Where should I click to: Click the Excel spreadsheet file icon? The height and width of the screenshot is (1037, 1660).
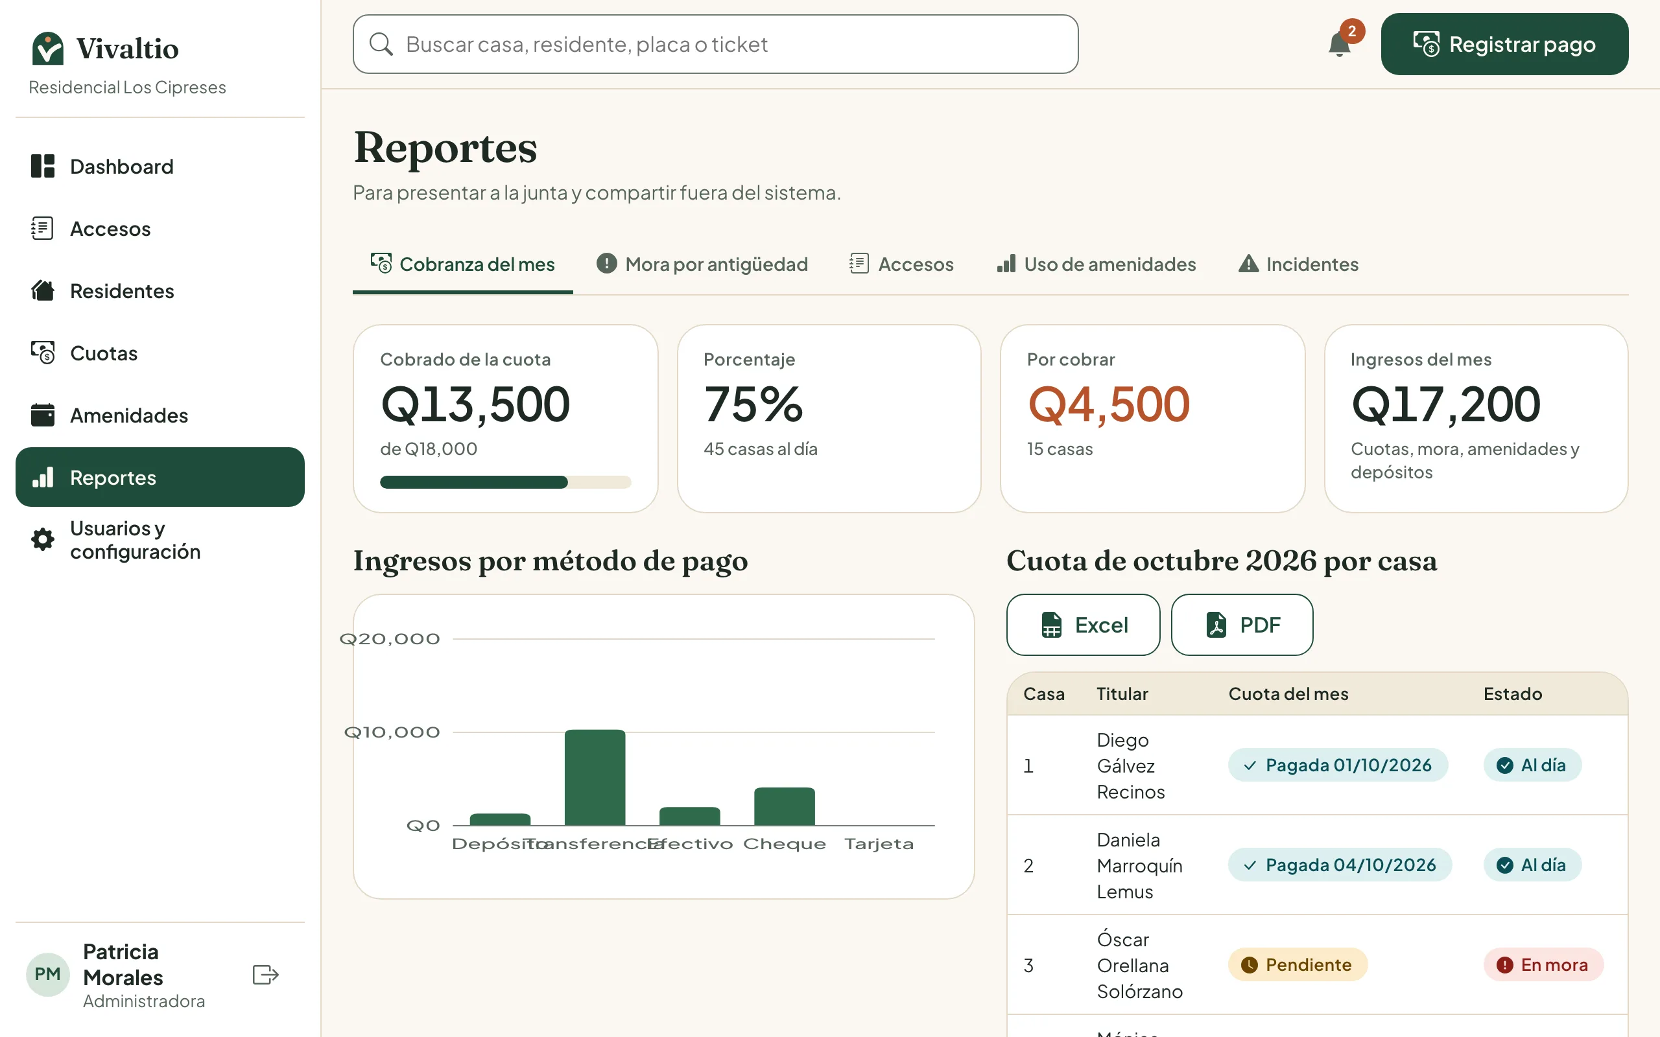tap(1051, 625)
